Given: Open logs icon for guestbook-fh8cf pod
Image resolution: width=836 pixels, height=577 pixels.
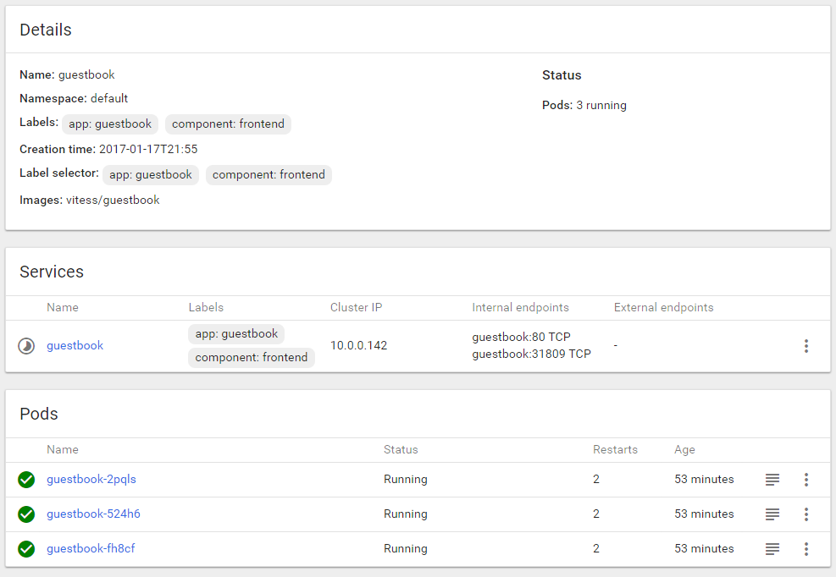Looking at the screenshot, I should point(772,549).
